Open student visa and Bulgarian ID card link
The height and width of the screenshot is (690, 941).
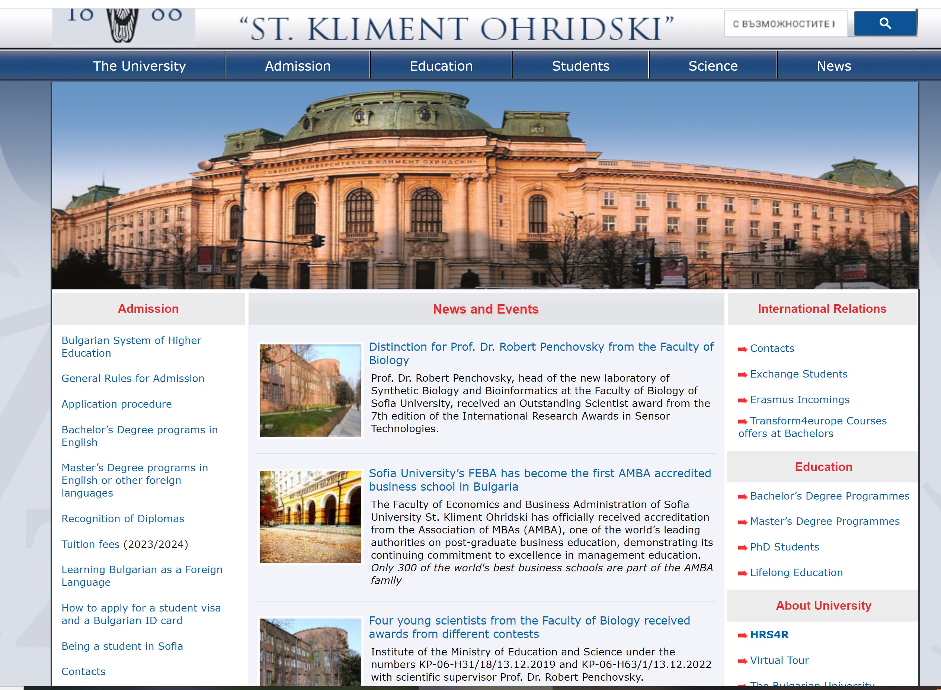tap(141, 614)
